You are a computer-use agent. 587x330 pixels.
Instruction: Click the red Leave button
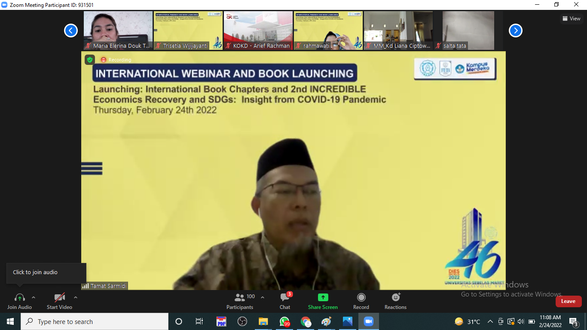[x=568, y=301]
